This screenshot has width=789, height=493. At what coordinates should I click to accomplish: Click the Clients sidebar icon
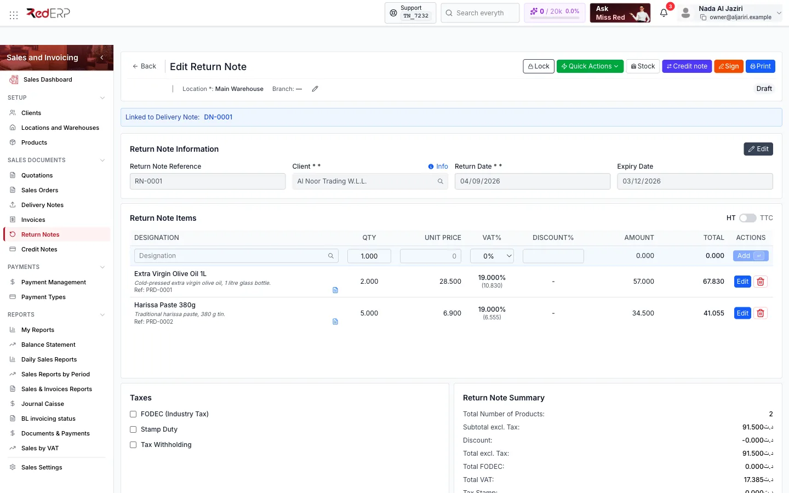coord(13,113)
